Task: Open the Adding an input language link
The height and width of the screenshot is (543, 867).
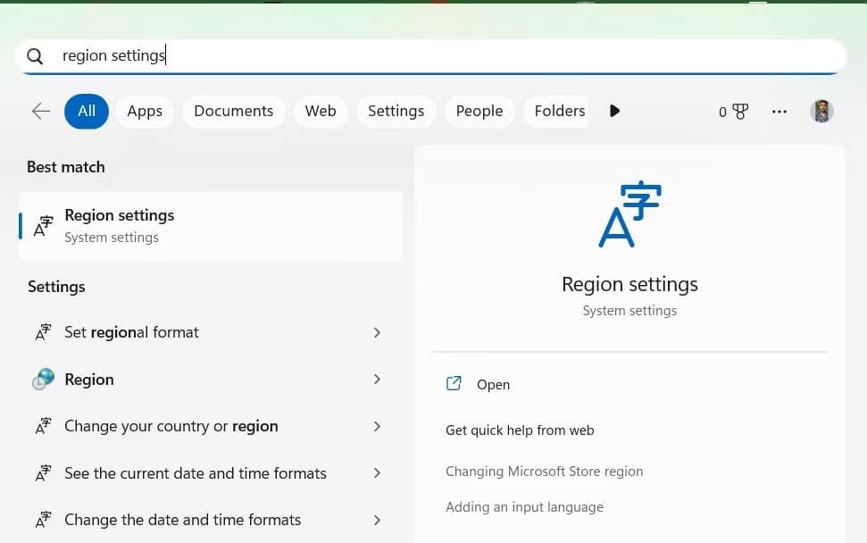Action: tap(524, 506)
